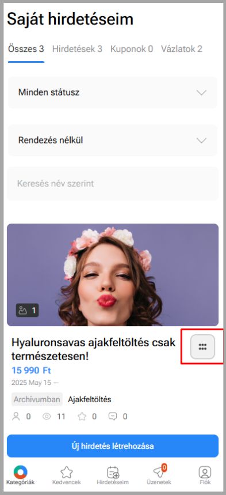Click Új hirdetés létrehozása button
Image resolution: width=226 pixels, height=495 pixels.
point(113,446)
